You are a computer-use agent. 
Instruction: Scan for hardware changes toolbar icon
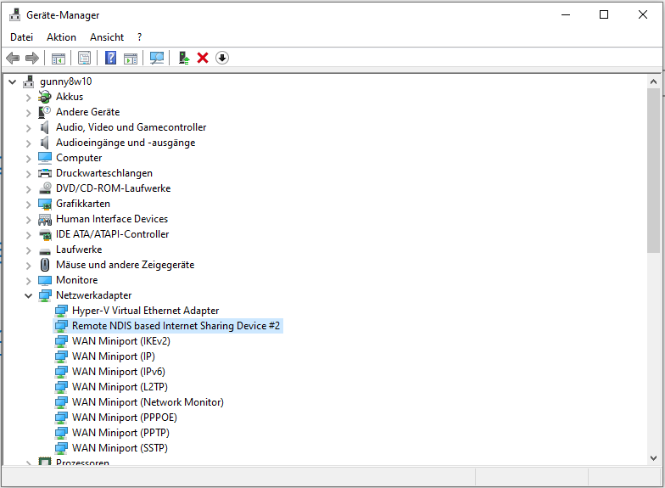(156, 58)
